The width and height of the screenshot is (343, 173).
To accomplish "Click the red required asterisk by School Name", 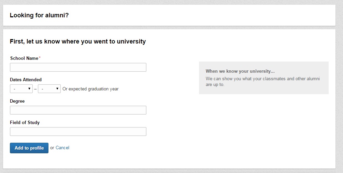I will point(40,58).
